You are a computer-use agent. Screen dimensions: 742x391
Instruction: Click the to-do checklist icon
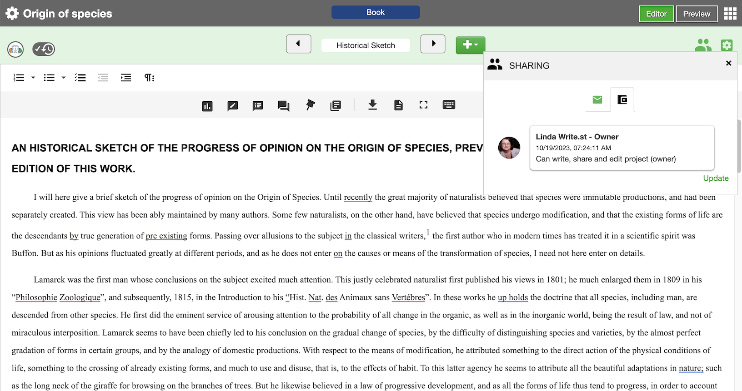pos(80,78)
